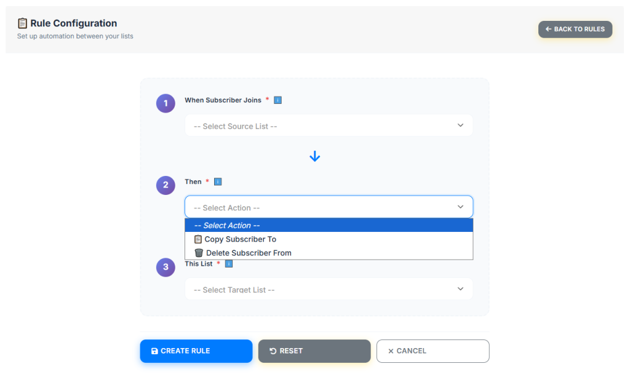Click info icon next to This List
The image size is (630, 377).
[229, 264]
